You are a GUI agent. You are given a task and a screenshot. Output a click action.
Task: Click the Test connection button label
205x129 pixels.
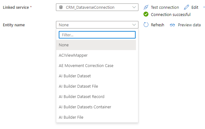tap(165, 7)
